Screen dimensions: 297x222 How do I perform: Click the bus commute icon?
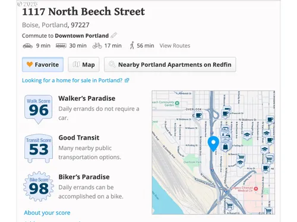tap(61, 46)
